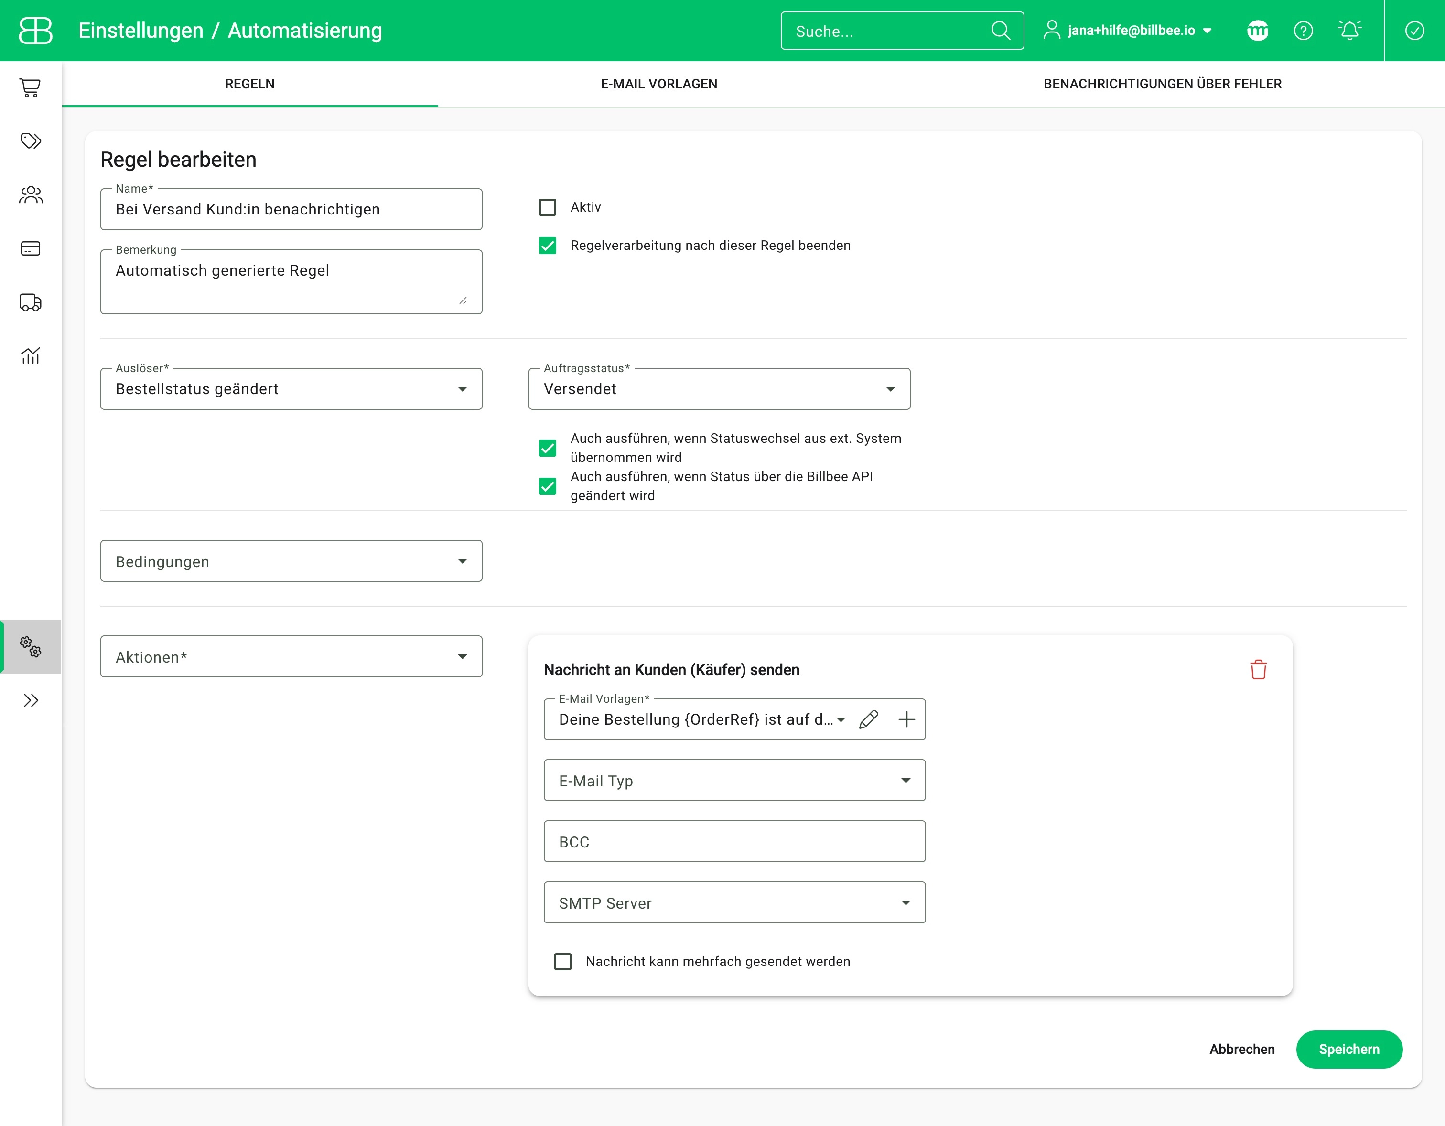Open the Auftragsstatus dropdown
1445x1126 pixels.
coord(719,389)
